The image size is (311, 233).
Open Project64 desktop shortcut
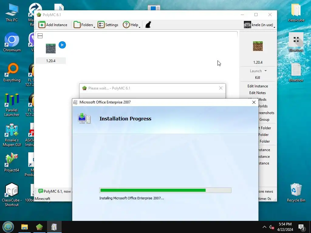12,163
